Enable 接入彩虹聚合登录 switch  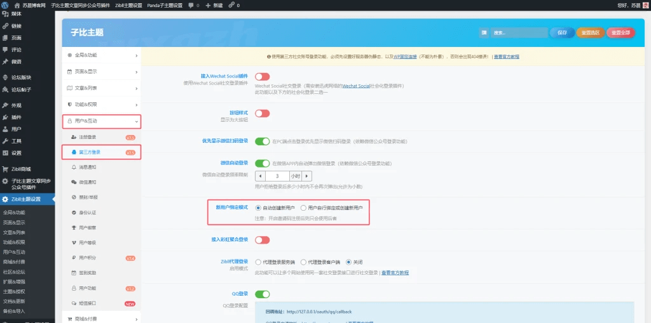coord(263,240)
